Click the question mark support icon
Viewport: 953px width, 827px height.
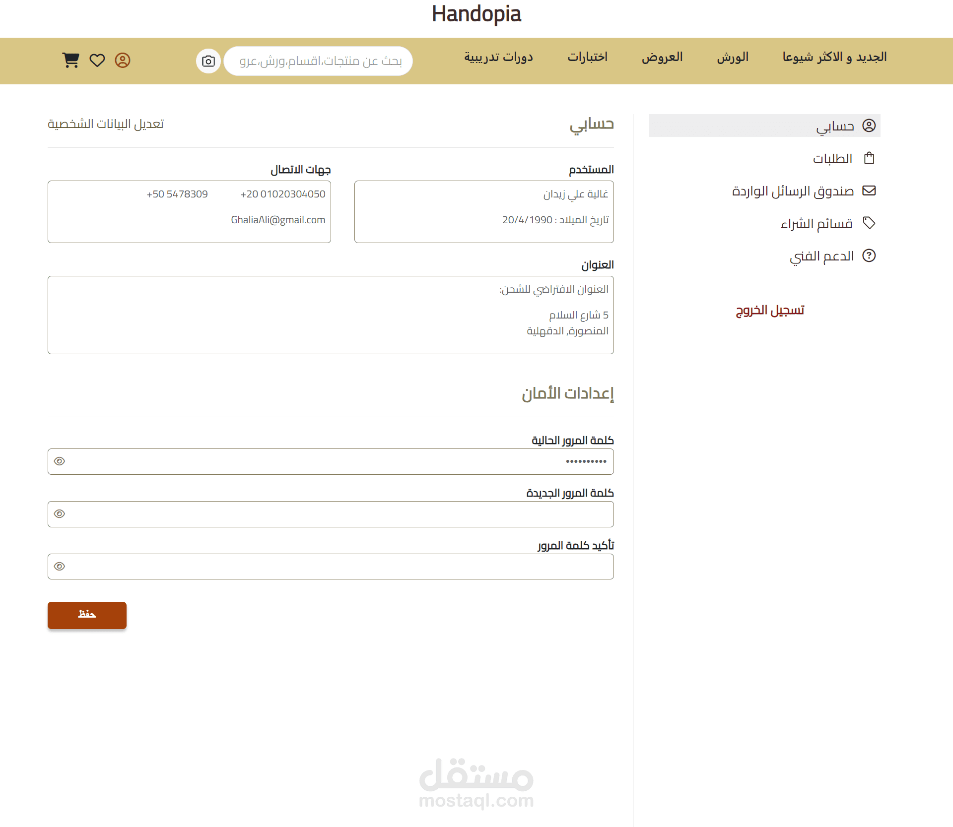click(869, 255)
